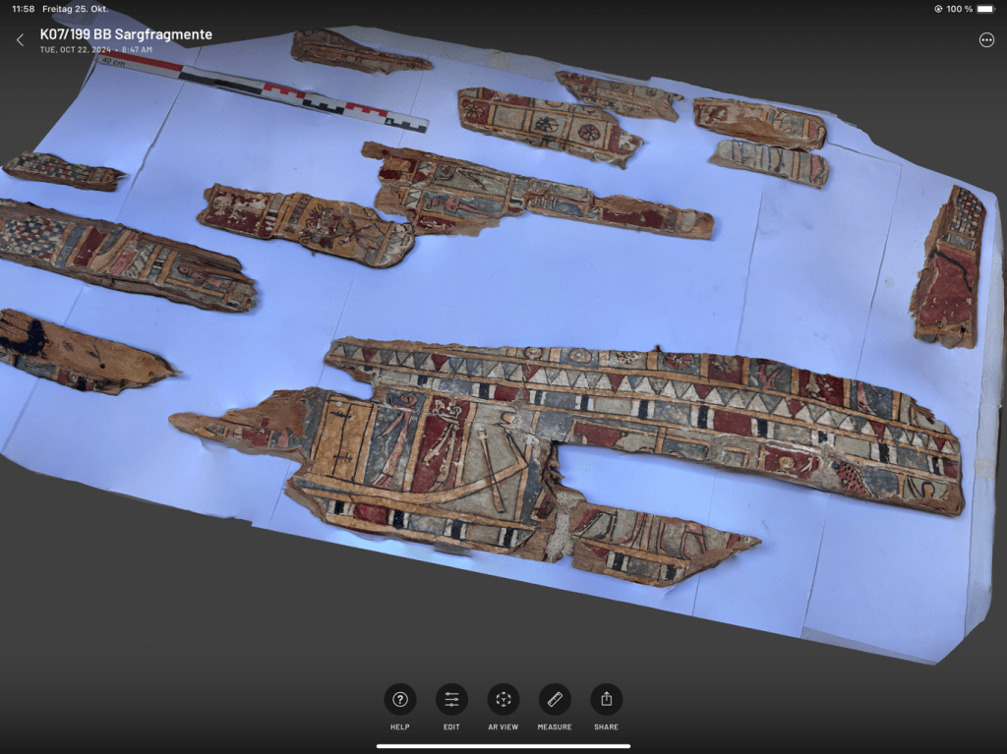Screen dimensions: 1007x754
Task: Click the title K07/199 BB Sargfragmente
Action: click(x=126, y=34)
